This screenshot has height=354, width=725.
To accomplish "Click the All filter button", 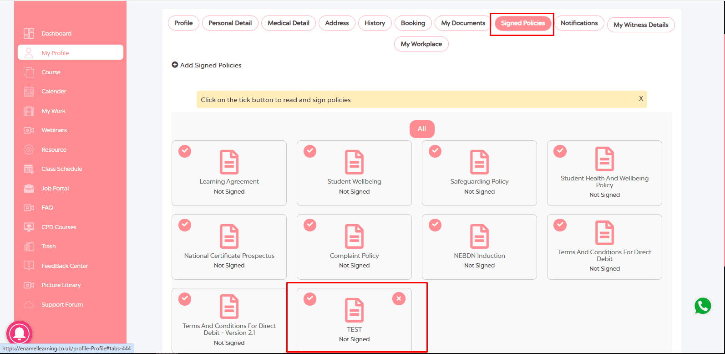I will [x=422, y=129].
